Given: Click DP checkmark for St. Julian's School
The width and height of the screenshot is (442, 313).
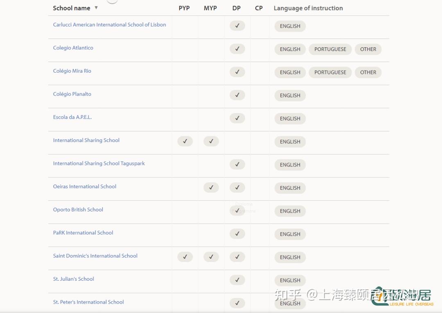Looking at the screenshot, I should click(x=237, y=280).
